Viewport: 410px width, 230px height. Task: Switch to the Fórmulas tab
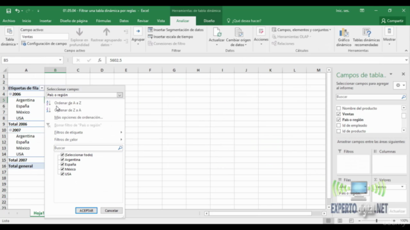click(103, 21)
